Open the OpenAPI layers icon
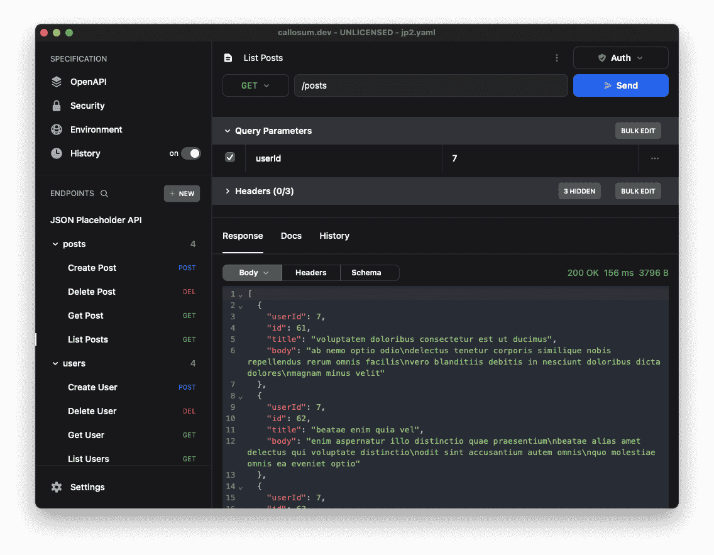Viewport: 714px width, 555px height. [x=57, y=82]
